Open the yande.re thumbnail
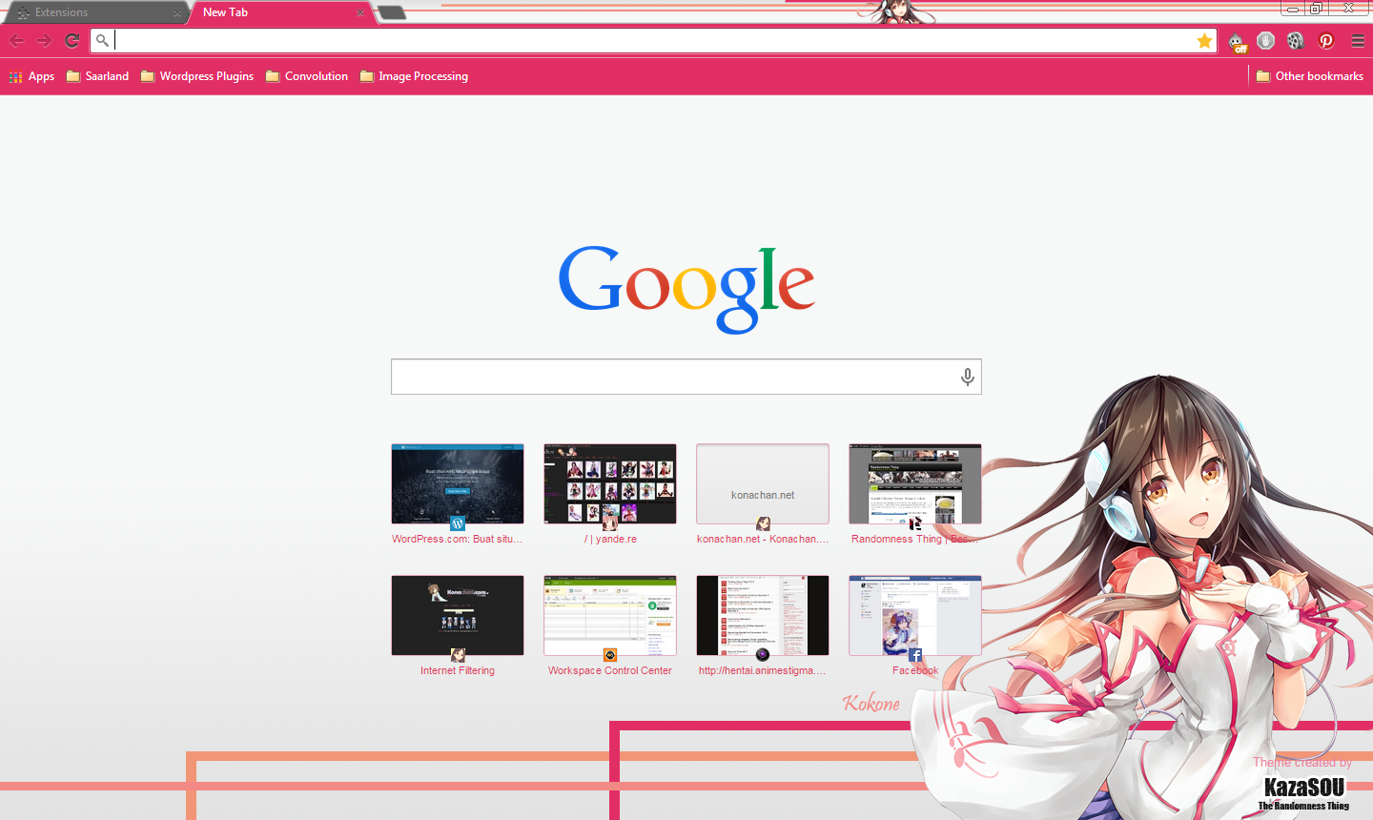 (610, 483)
